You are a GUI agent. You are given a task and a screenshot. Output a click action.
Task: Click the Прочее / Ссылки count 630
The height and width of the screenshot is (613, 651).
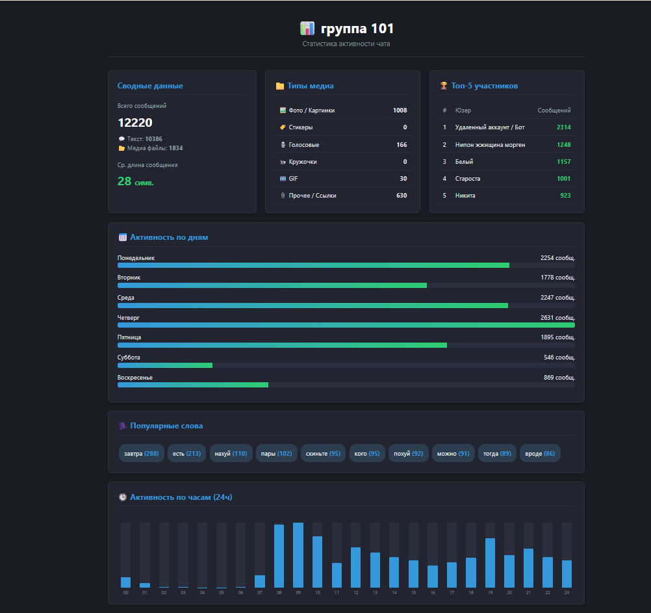pyautogui.click(x=402, y=195)
